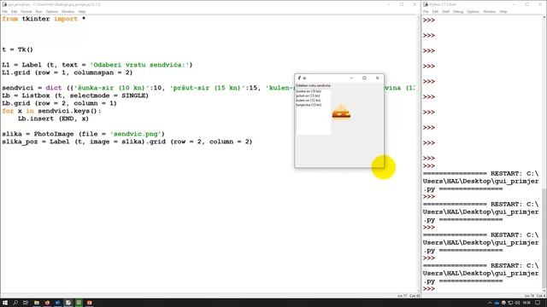
Task: Open Edit menu in Python Shell window
Action: pyautogui.click(x=435, y=11)
